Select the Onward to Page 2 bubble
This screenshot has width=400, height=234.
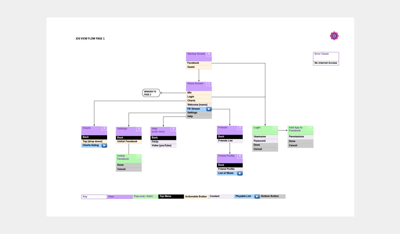pyautogui.click(x=151, y=93)
